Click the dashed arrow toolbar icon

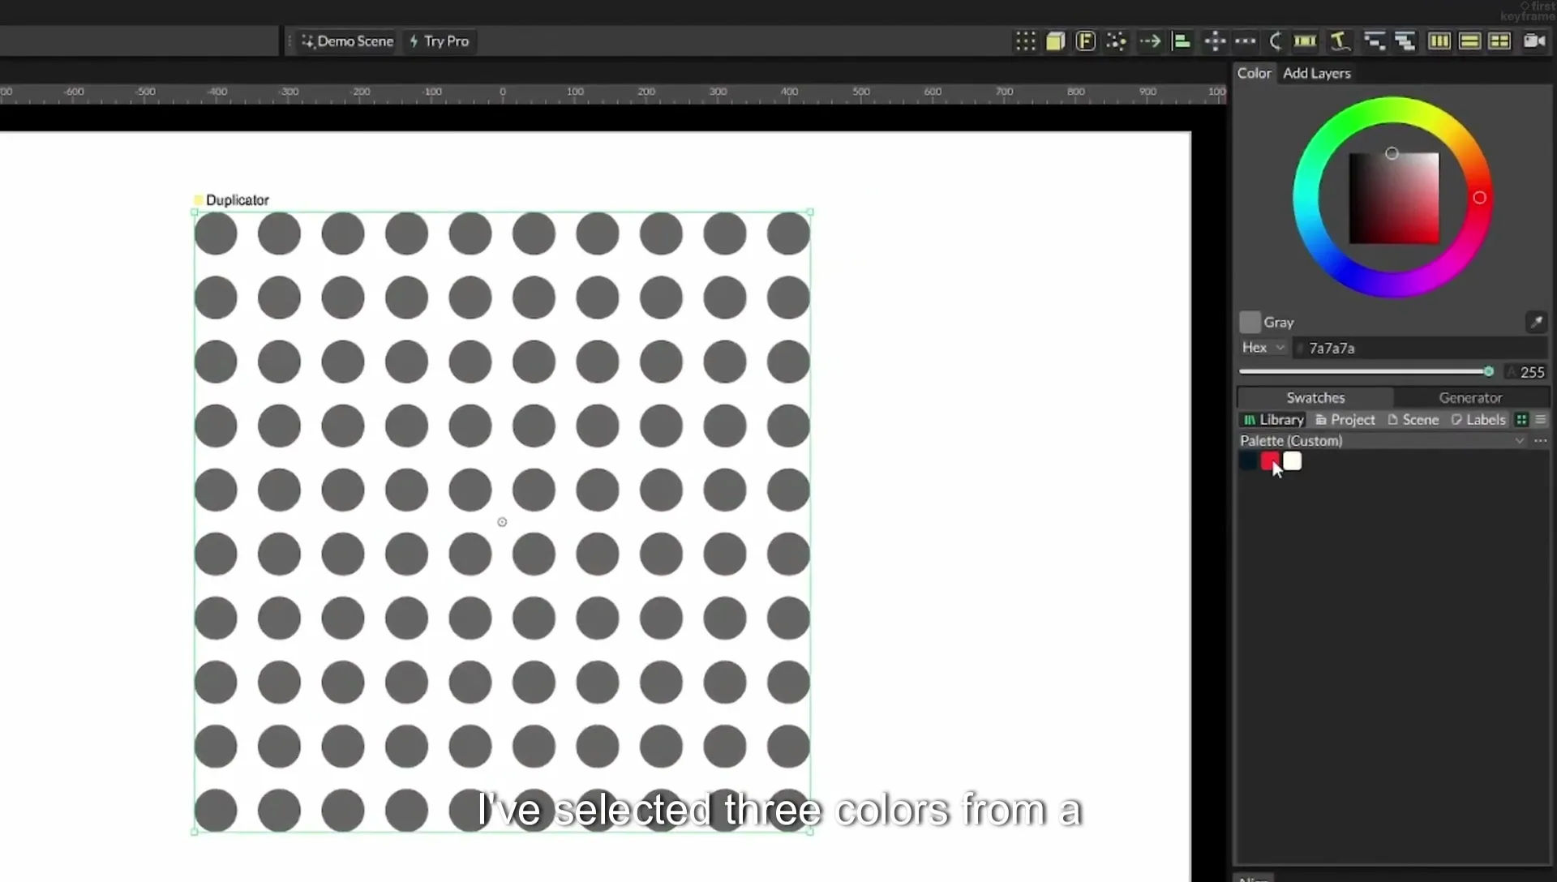click(x=1150, y=41)
